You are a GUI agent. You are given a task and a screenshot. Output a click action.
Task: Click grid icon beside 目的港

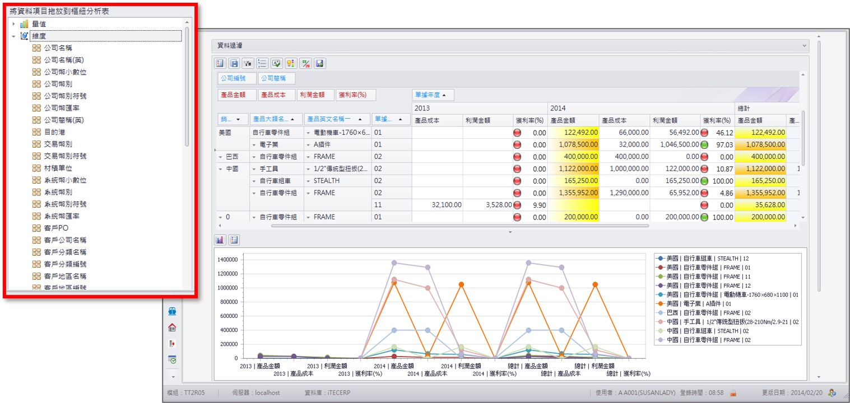[x=36, y=132]
